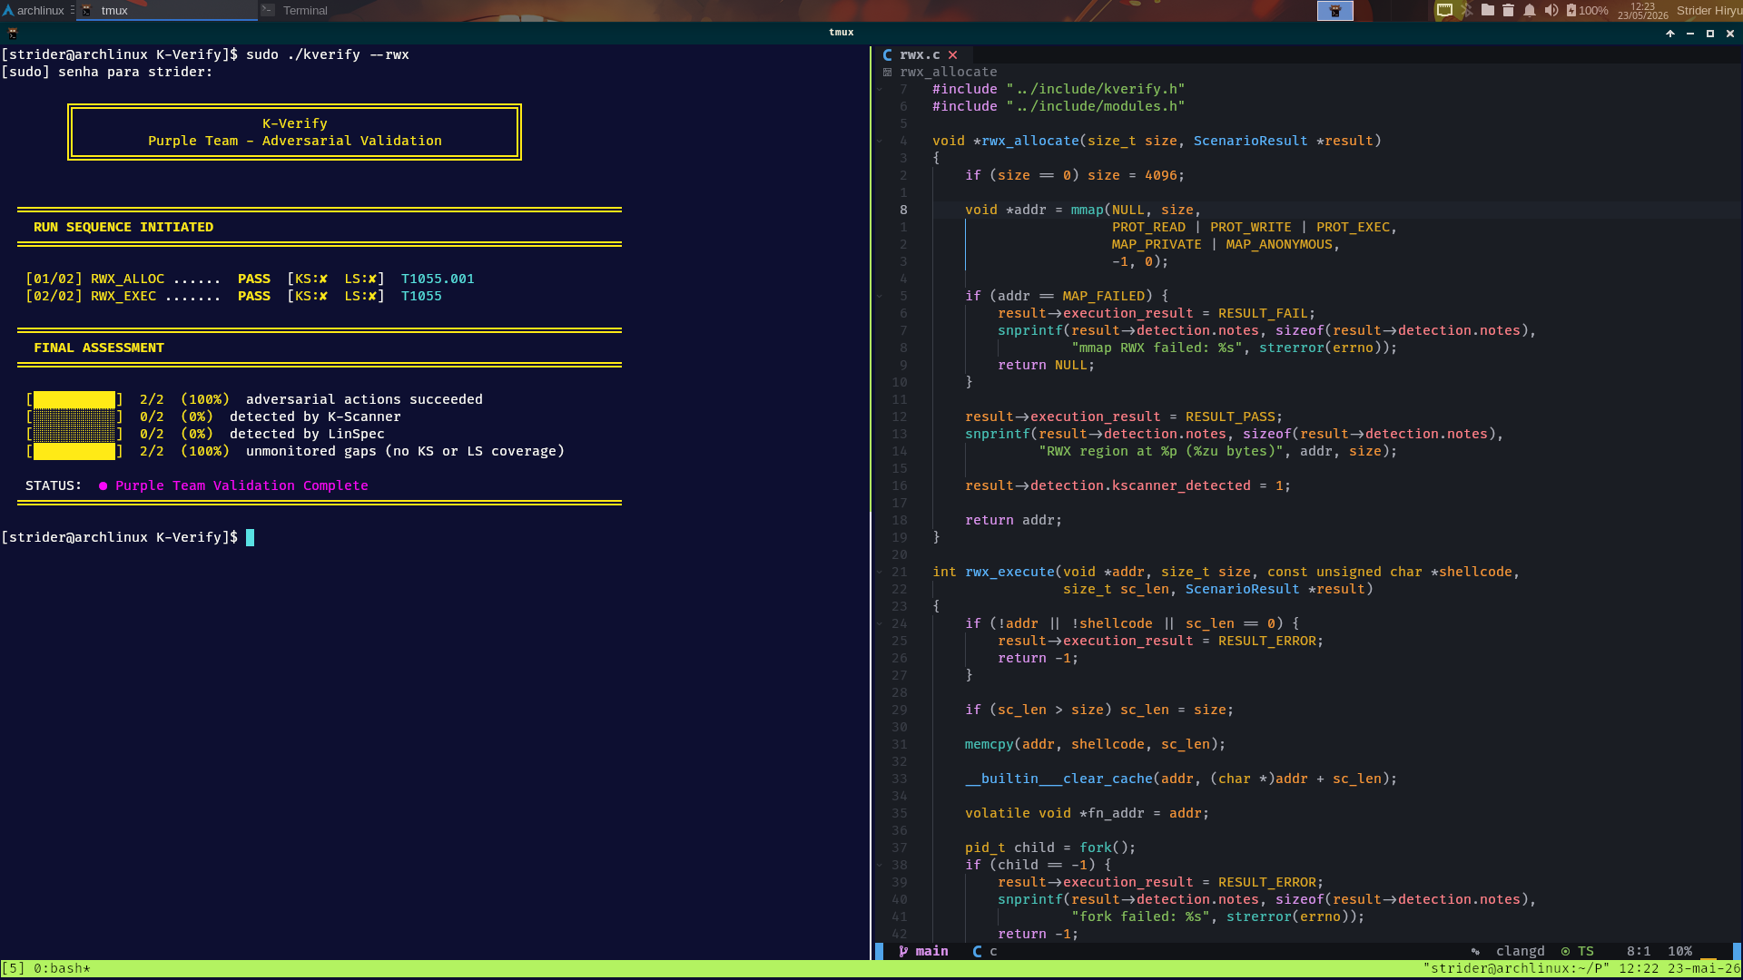This screenshot has width=1743, height=980.
Task: Click the PROT_EXEC flag in the mmap call
Action: coord(1353,227)
